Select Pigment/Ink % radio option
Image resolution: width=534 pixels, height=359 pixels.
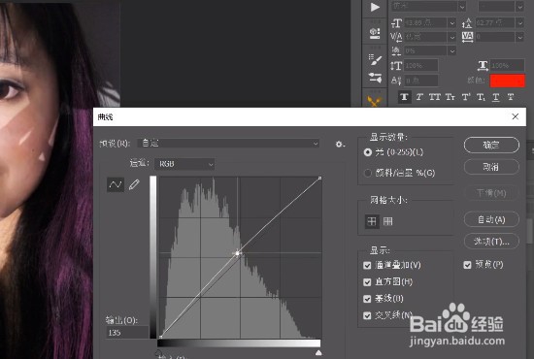click(x=368, y=174)
